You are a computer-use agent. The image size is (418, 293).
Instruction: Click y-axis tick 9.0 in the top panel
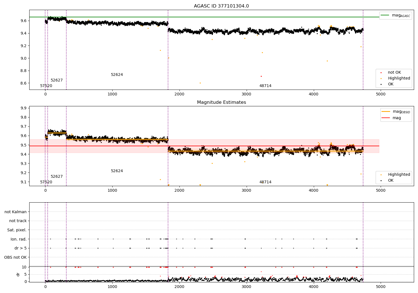pos(23,58)
